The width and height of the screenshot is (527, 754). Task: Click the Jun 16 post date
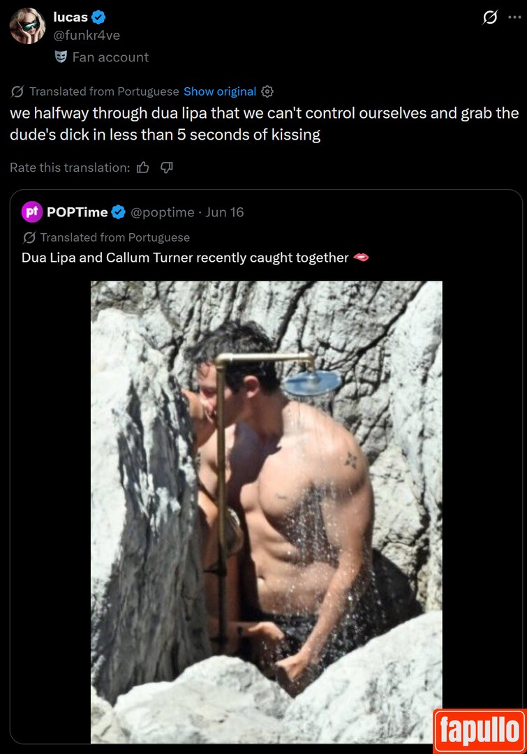225,212
